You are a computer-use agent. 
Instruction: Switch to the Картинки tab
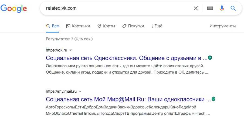click(x=78, y=26)
